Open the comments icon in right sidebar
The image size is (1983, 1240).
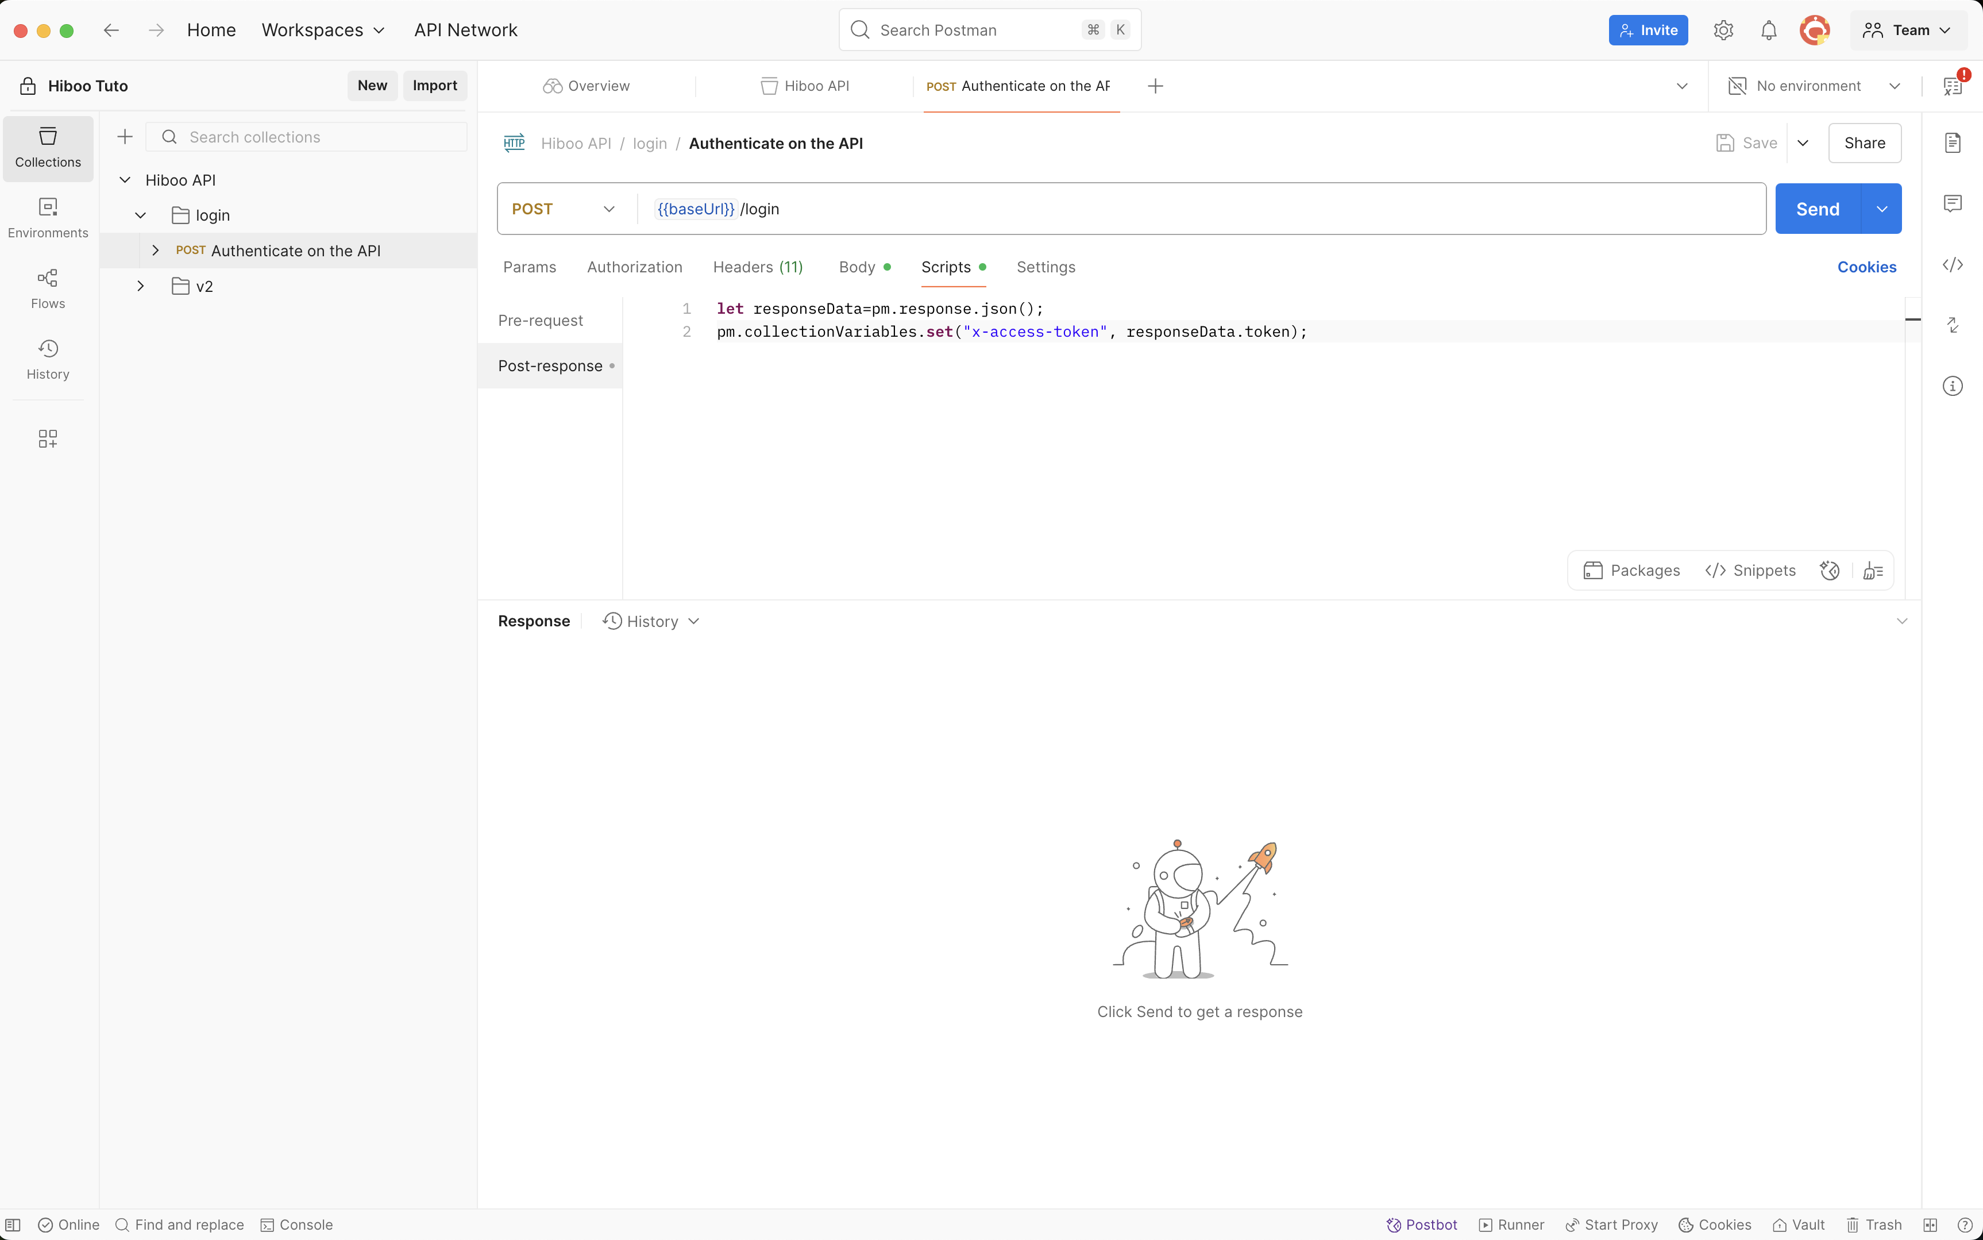tap(1953, 203)
